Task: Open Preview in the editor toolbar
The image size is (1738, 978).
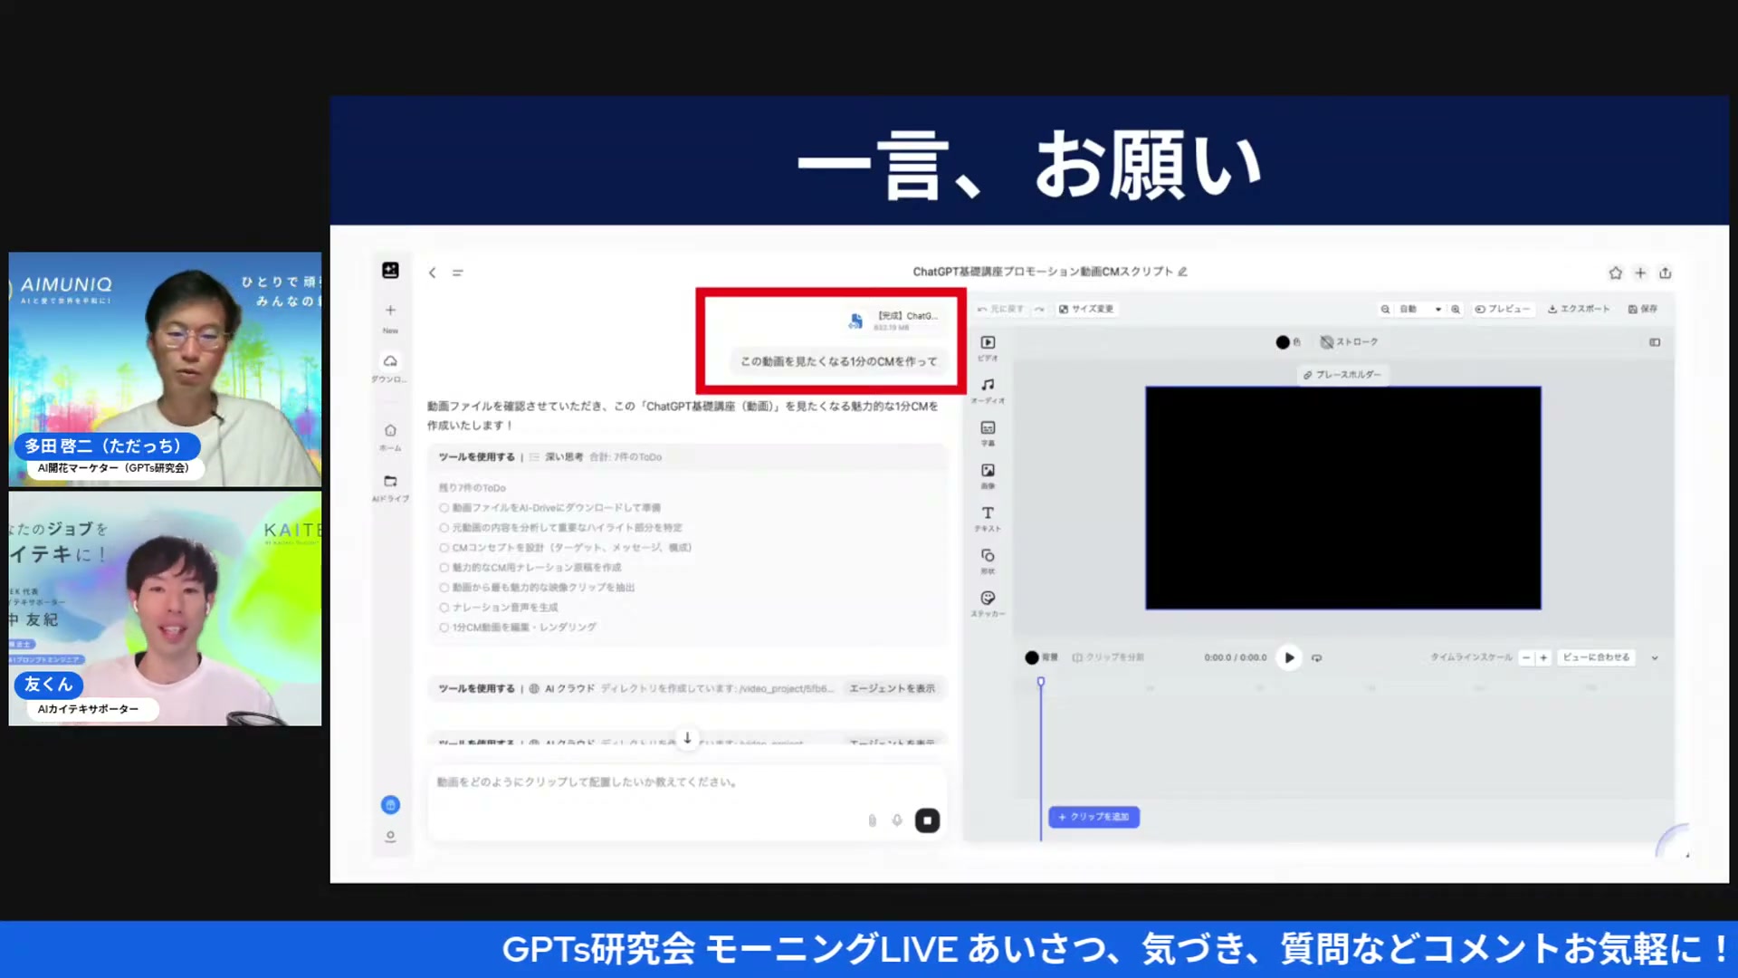Action: click(1502, 309)
